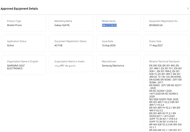Click the 'IEC/IEEE 62209-1528 :2020' line
Viewport: 190px width, 132px height.
click(164, 99)
